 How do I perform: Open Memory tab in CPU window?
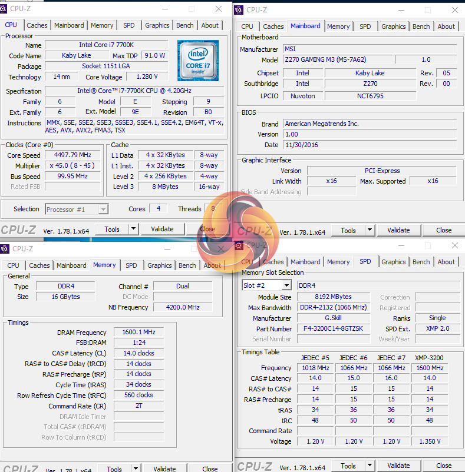tap(102, 25)
